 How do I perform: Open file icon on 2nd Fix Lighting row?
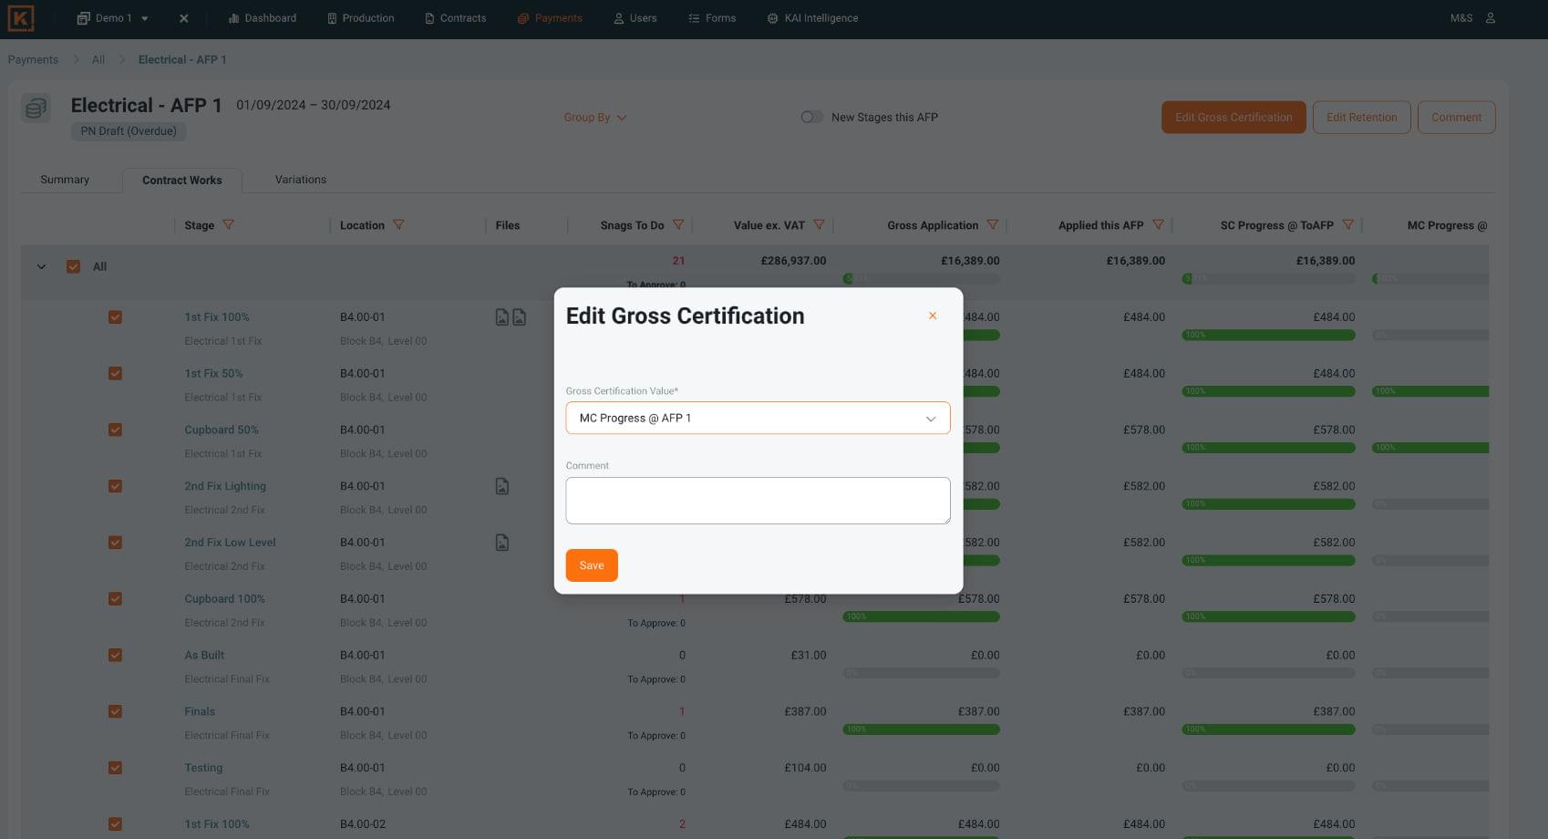point(502,487)
